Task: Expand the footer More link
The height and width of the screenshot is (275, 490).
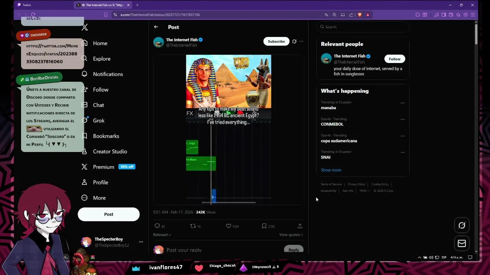Action: tap(364, 191)
